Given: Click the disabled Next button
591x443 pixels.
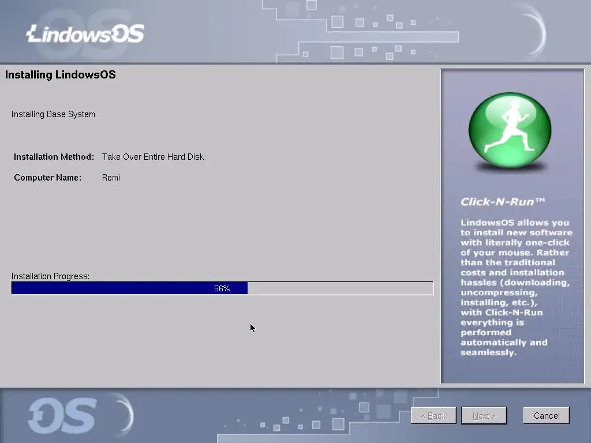Looking at the screenshot, I should pos(484,415).
